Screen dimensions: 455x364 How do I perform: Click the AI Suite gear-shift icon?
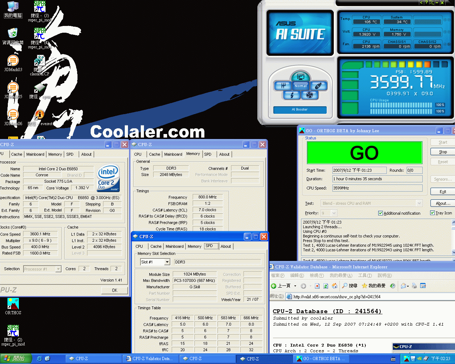coord(283,86)
